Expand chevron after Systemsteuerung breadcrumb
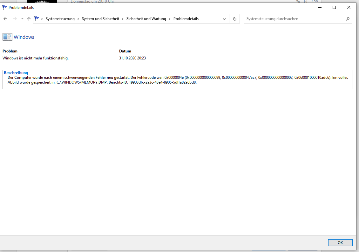The image size is (359, 252). pos(78,19)
